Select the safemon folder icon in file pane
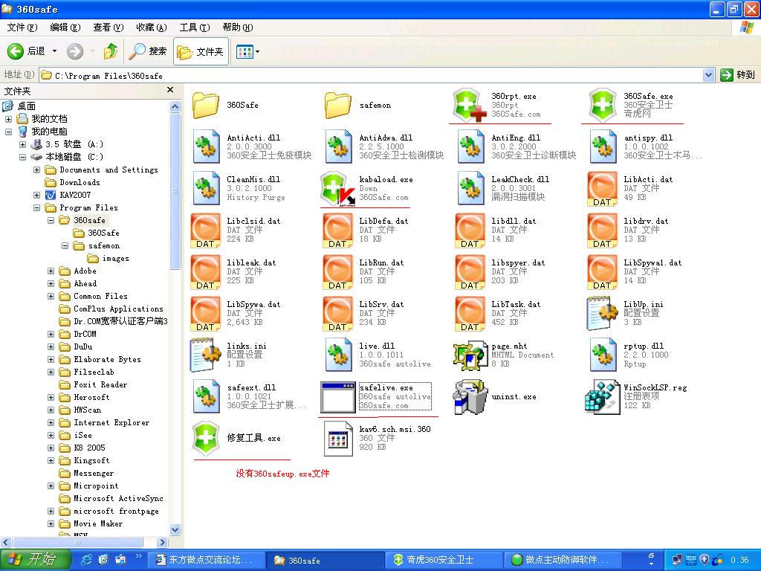 [x=338, y=105]
